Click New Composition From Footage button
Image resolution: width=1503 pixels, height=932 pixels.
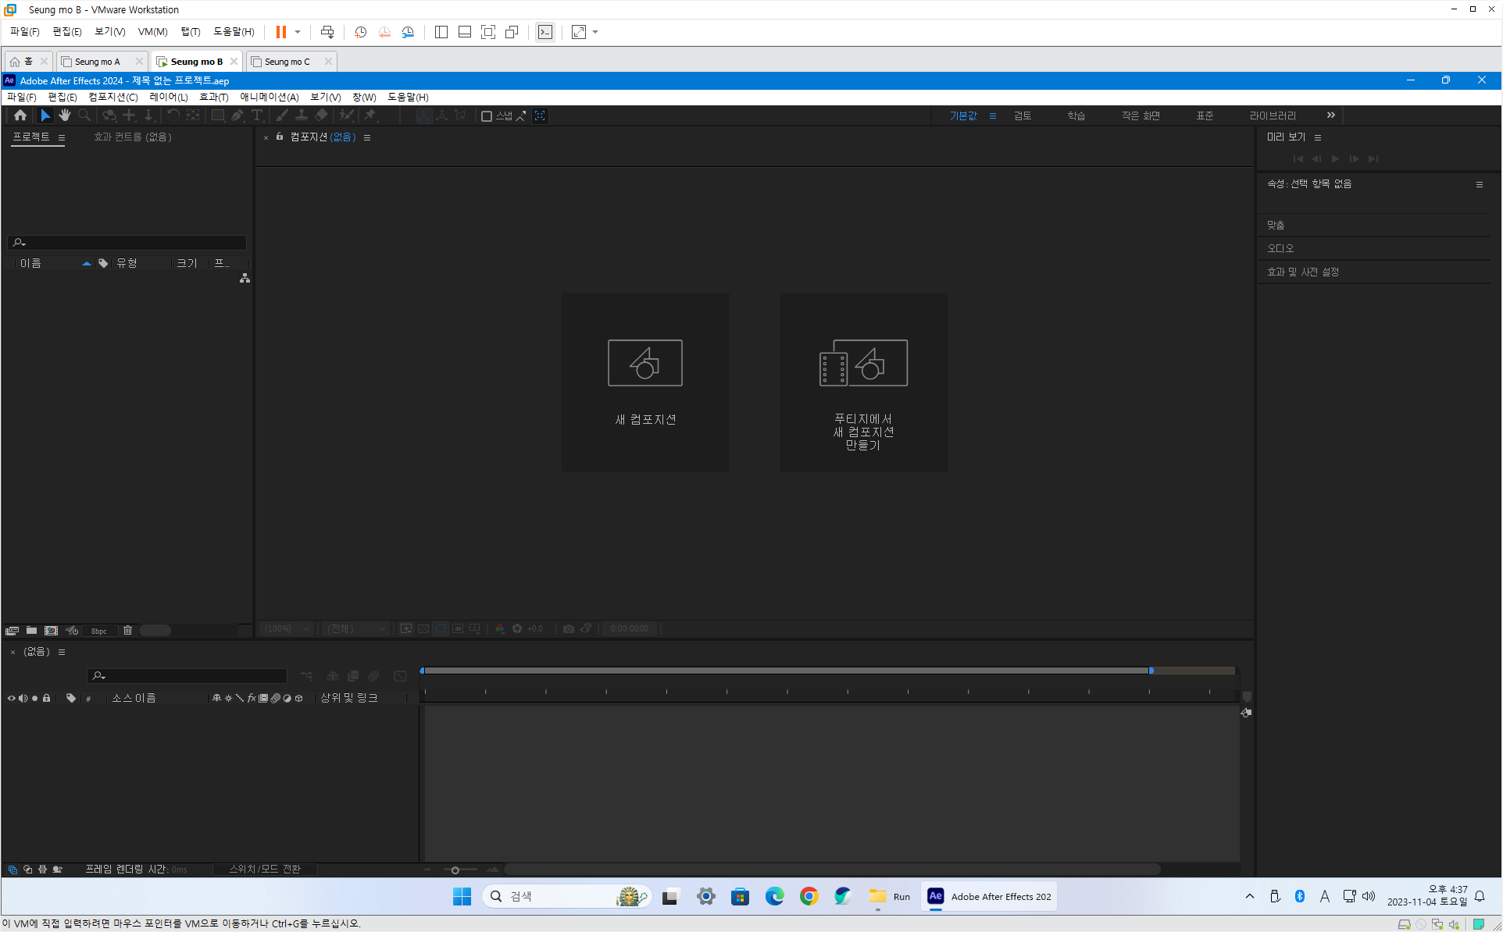tap(863, 382)
